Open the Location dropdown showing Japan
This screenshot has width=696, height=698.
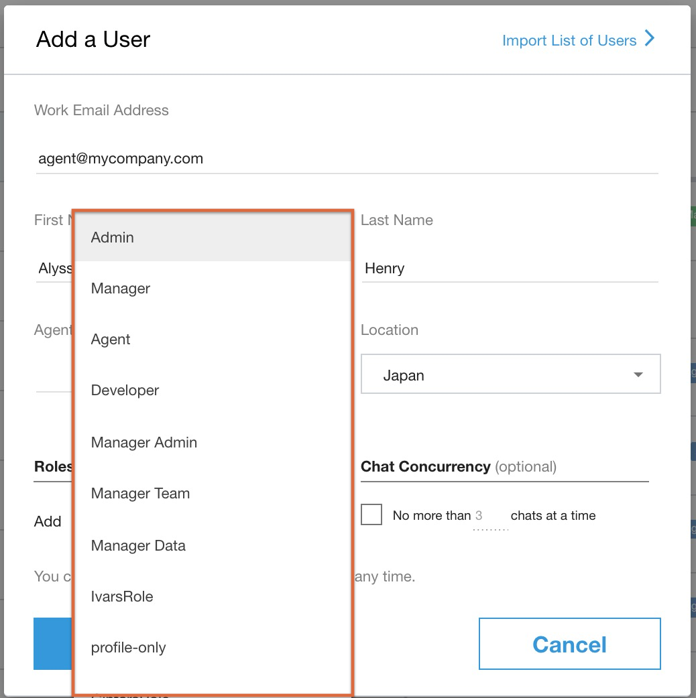(x=511, y=374)
